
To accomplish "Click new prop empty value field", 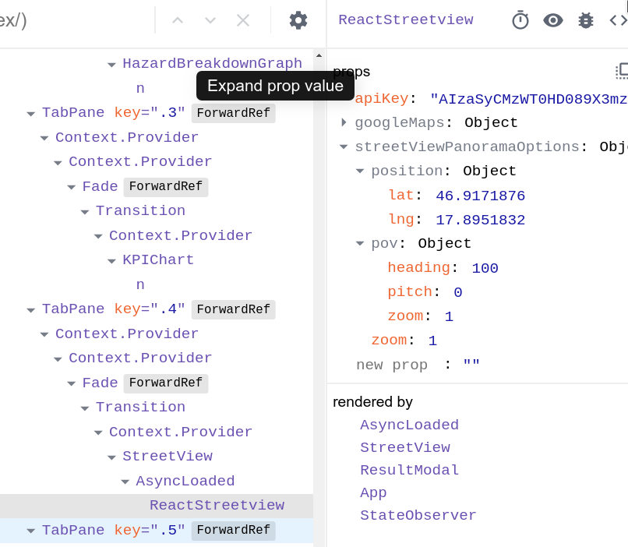I will point(471,363).
